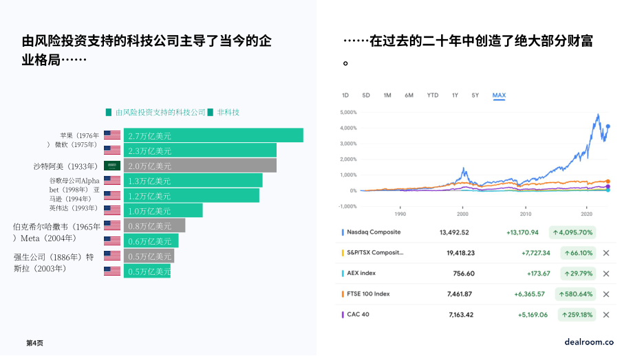Click the CAC 40 value 7,163.42

[x=461, y=315]
